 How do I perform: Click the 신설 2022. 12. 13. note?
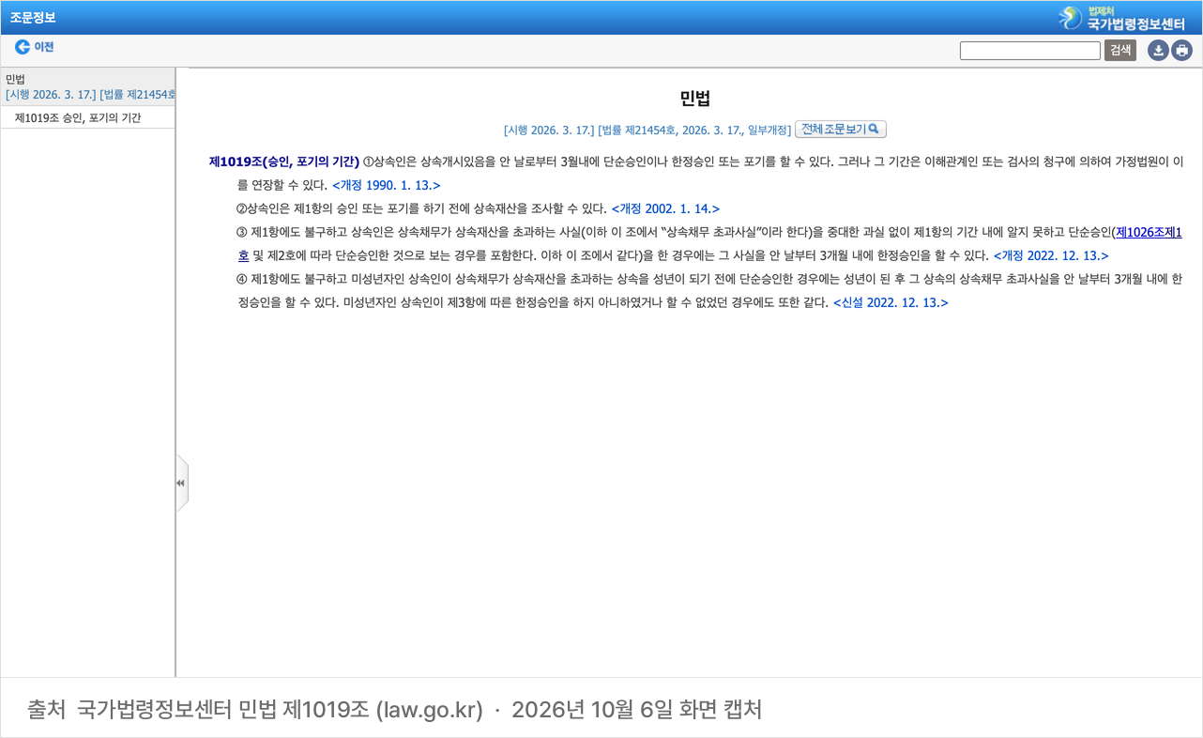[x=891, y=302]
